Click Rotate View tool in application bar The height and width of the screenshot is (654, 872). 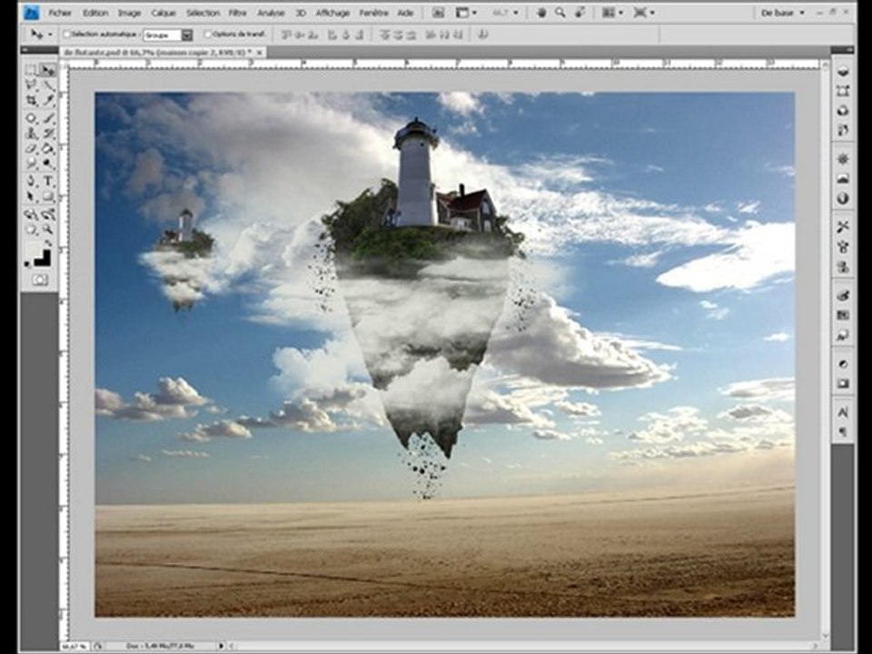pyautogui.click(x=580, y=12)
